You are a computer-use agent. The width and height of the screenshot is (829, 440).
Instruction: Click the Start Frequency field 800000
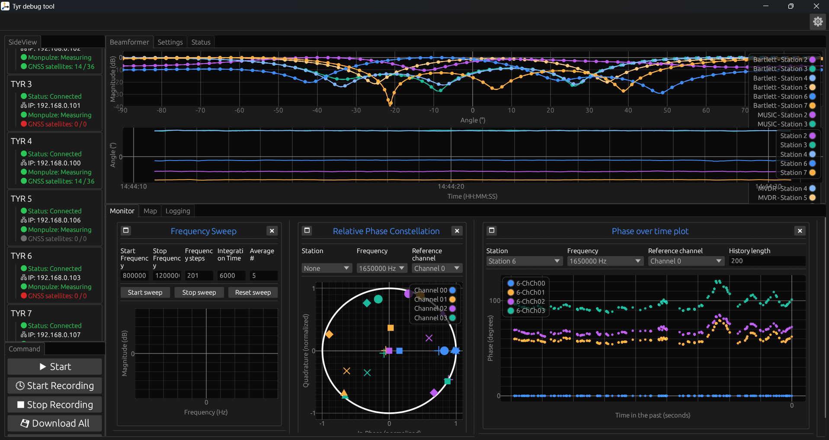134,276
